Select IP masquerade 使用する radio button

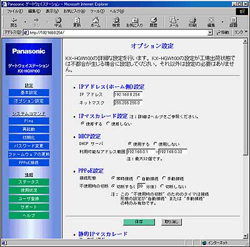click(x=82, y=123)
